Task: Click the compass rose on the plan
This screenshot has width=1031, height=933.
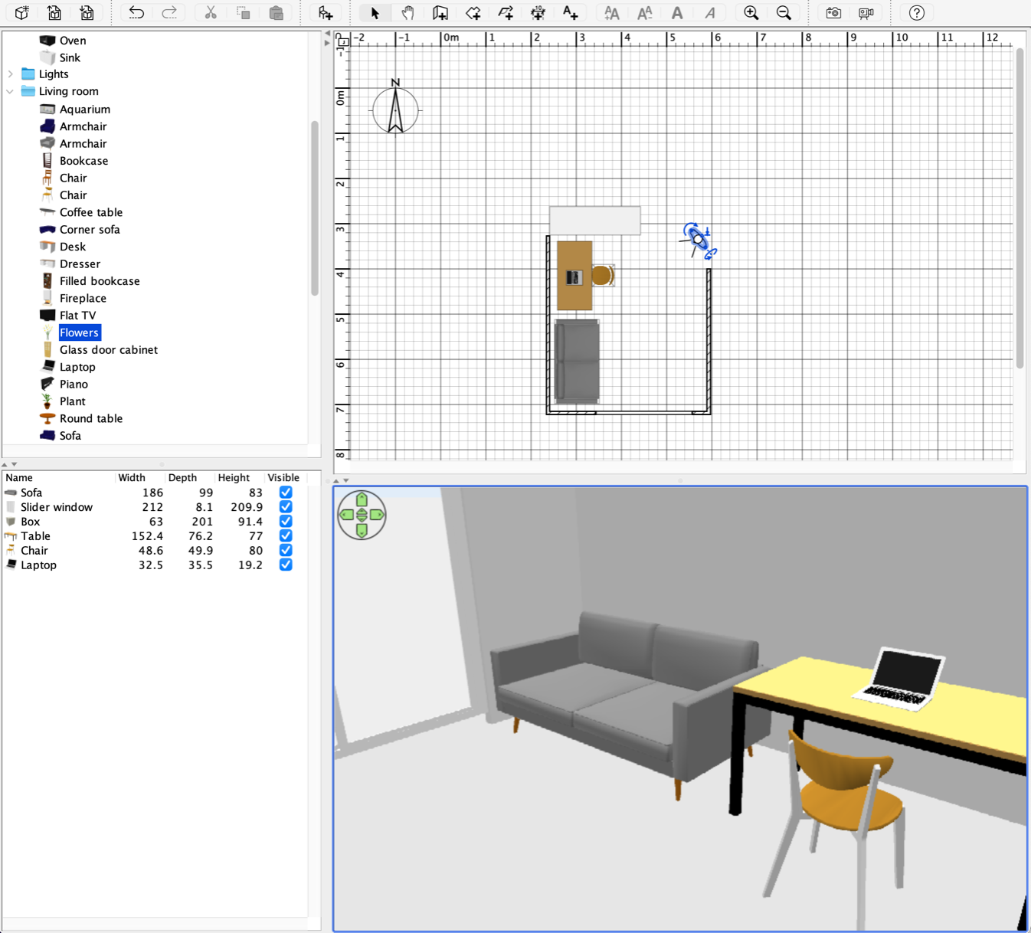Action: [395, 110]
